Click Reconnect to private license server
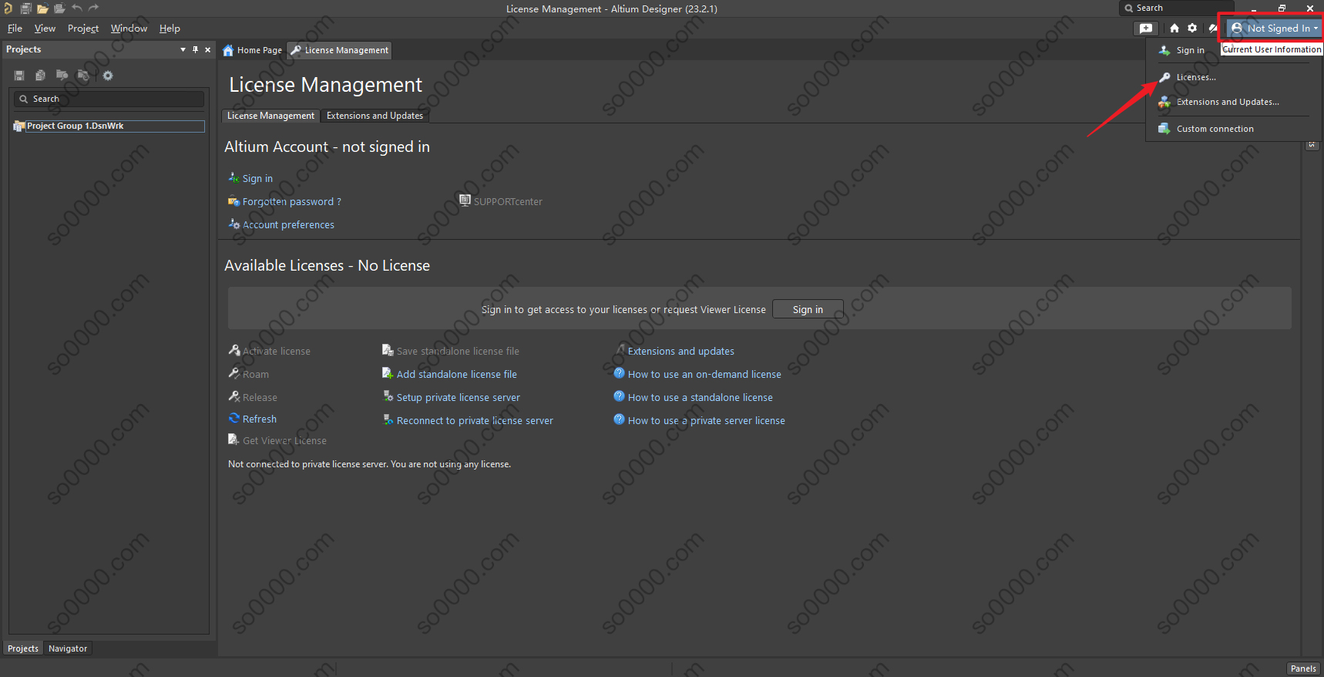This screenshot has width=1324, height=677. point(475,420)
